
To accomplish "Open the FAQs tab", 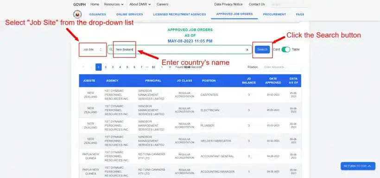I will pyautogui.click(x=300, y=14).
